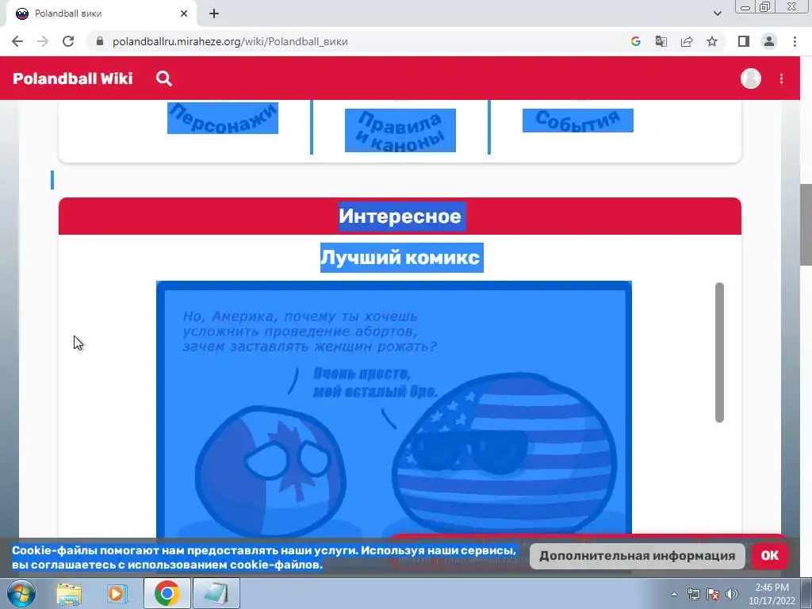Open the События section link
The height and width of the screenshot is (609, 812).
point(578,121)
